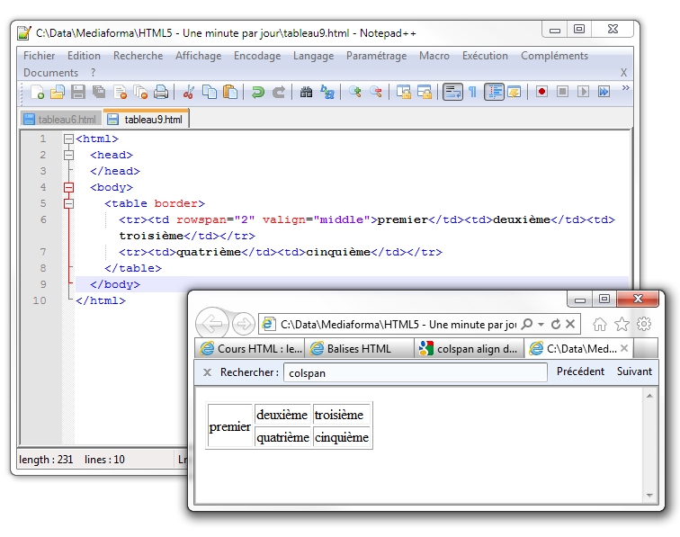This screenshot has height=537, width=680.
Task: Start macro recording with the red dot icon
Action: [x=541, y=92]
